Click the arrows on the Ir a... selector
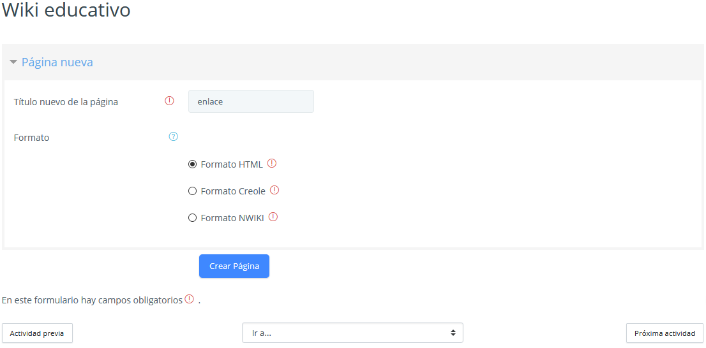Screen dimensions: 706x348 [453, 333]
